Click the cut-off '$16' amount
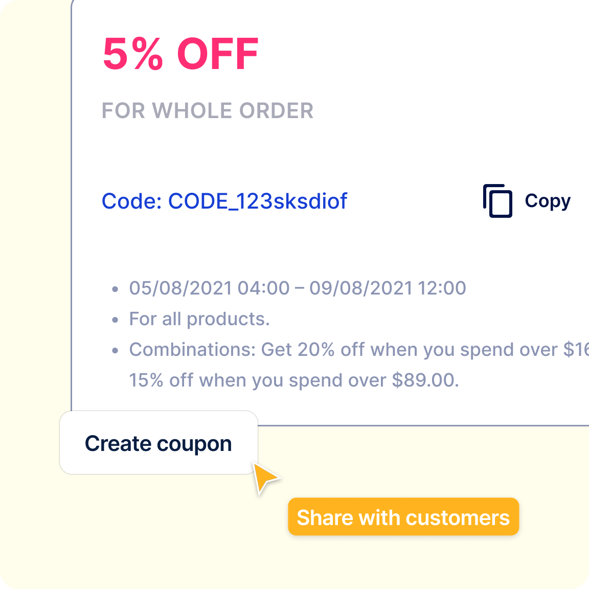This screenshot has width=589, height=589. (576, 350)
